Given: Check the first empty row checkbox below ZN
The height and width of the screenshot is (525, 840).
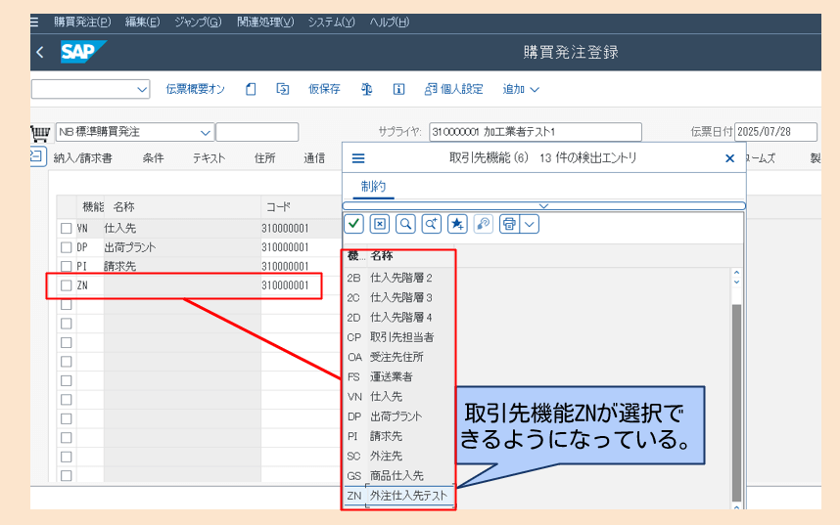Looking at the screenshot, I should (x=66, y=304).
